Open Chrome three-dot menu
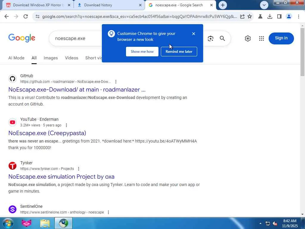This screenshot has width=305, height=229. point(298,17)
